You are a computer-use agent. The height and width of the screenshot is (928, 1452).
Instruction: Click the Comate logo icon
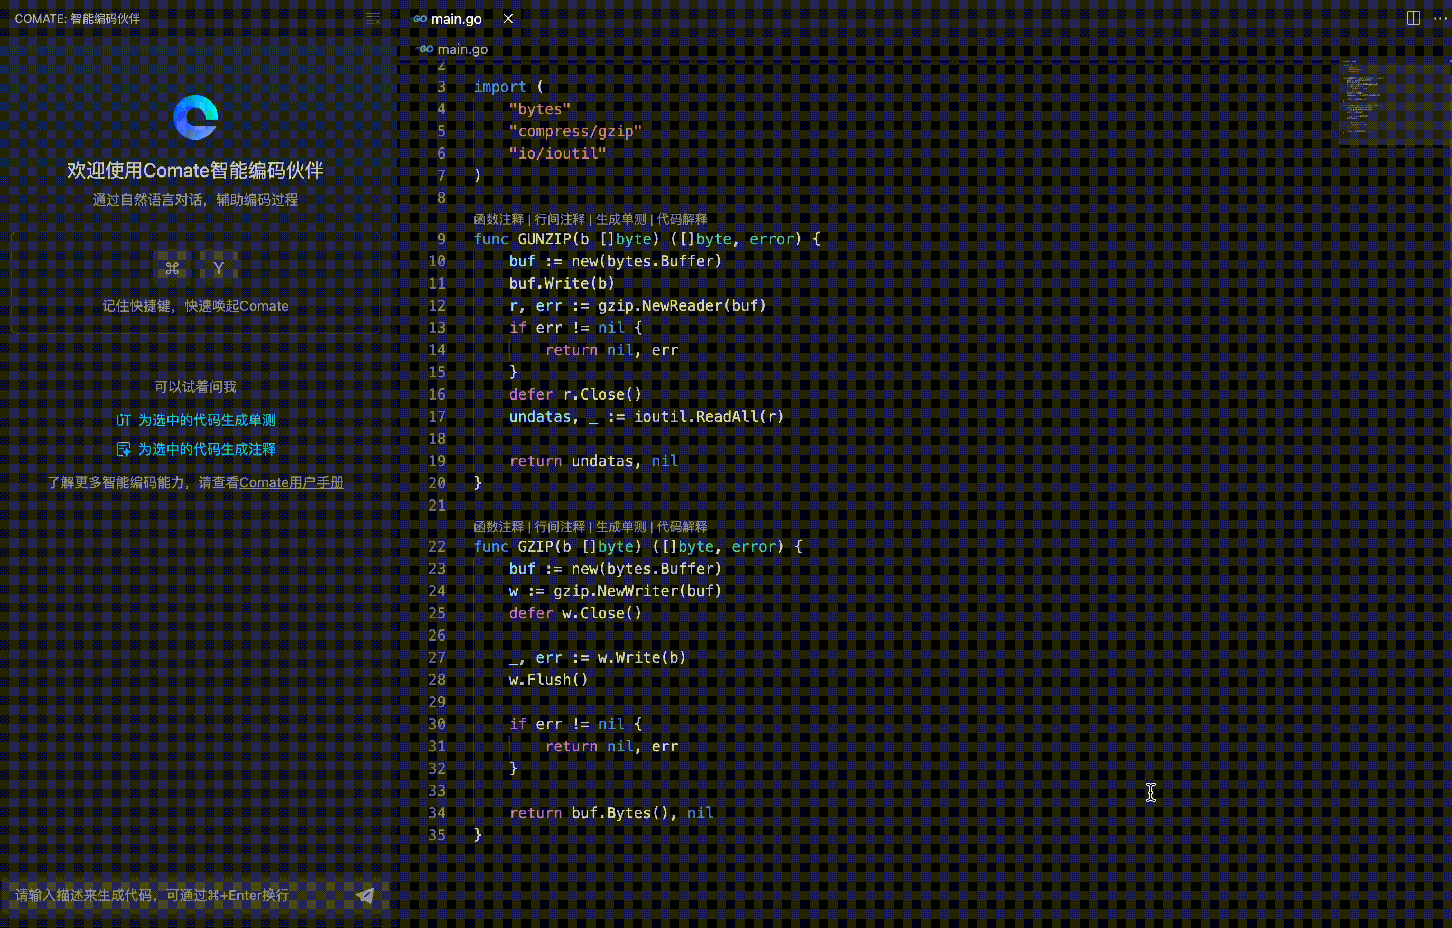(x=196, y=117)
